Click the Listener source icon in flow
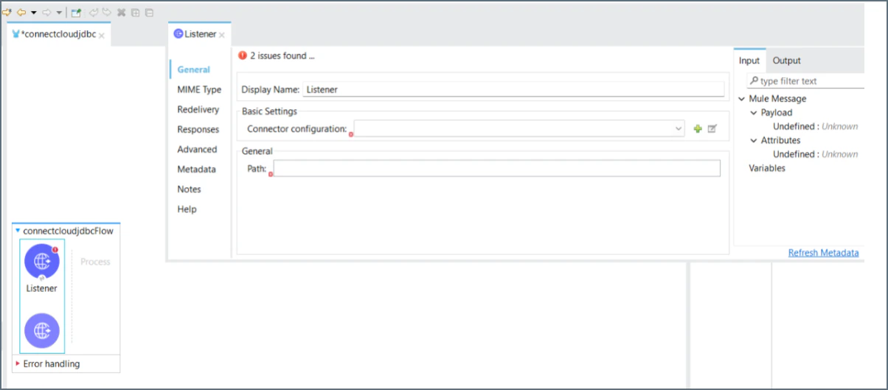Screen dimensions: 888x390 [x=42, y=262]
